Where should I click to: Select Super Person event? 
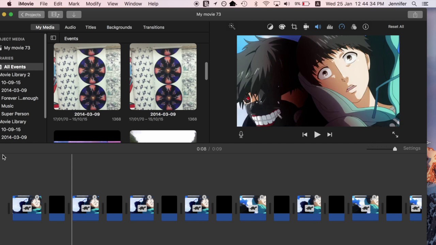tap(15, 114)
